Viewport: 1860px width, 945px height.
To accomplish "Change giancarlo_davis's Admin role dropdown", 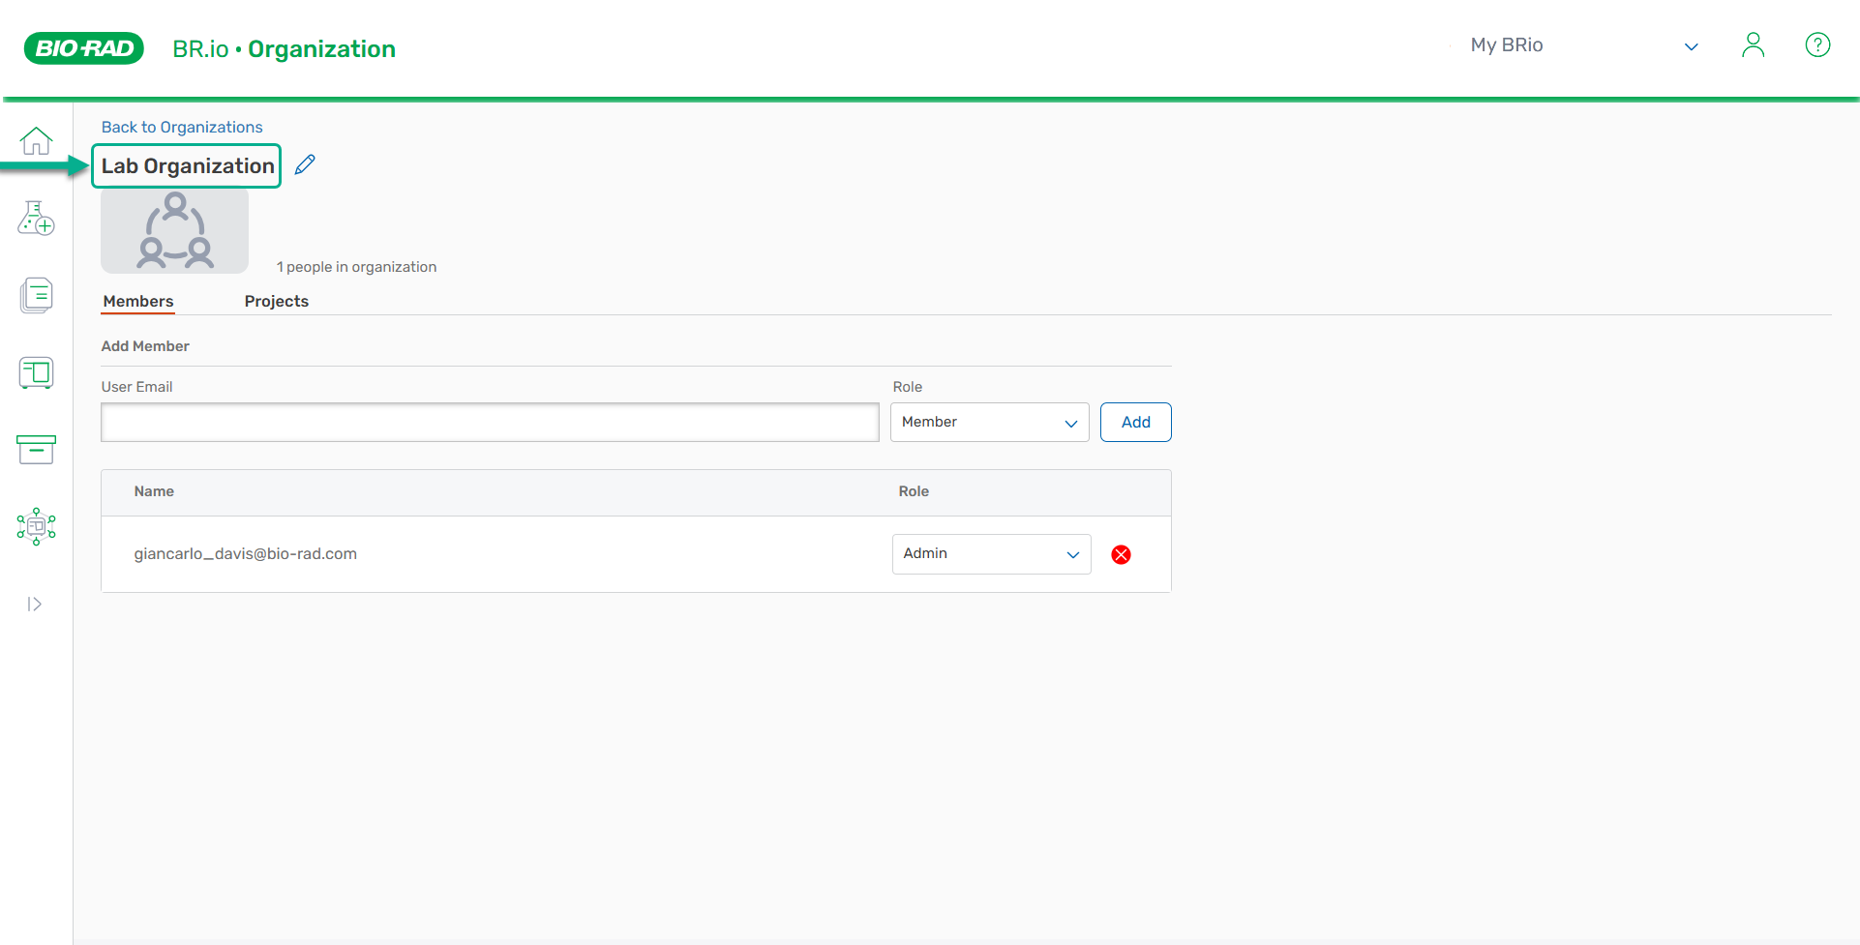I will click(x=991, y=554).
